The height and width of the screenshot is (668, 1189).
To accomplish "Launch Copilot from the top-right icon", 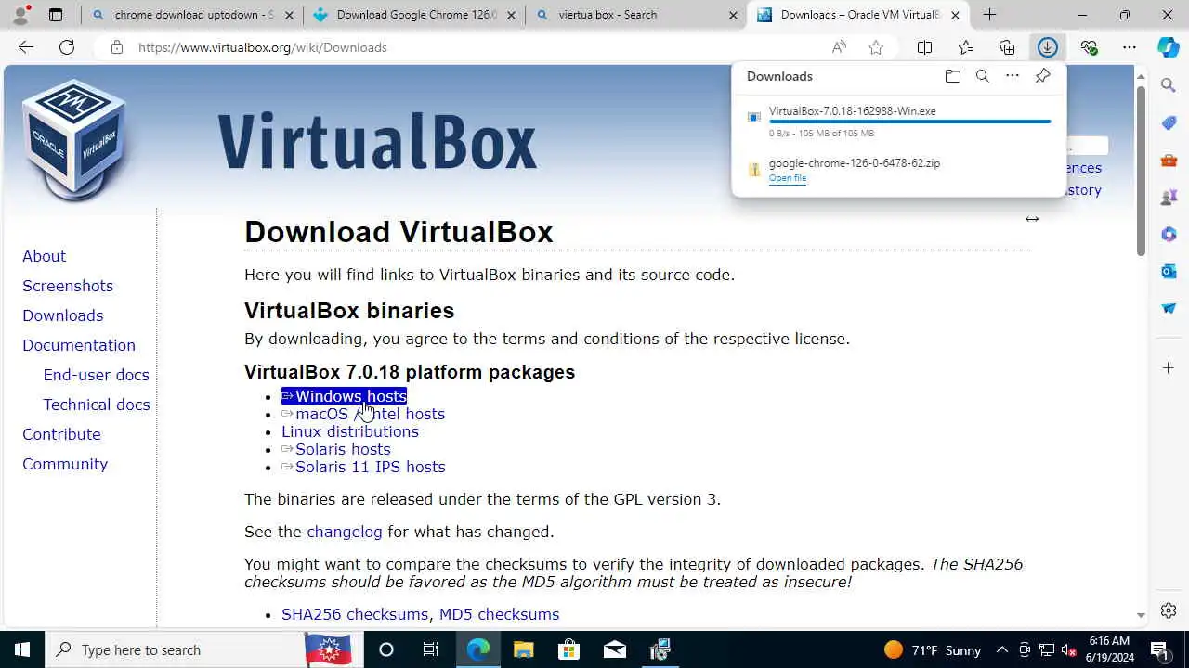I will [x=1169, y=47].
